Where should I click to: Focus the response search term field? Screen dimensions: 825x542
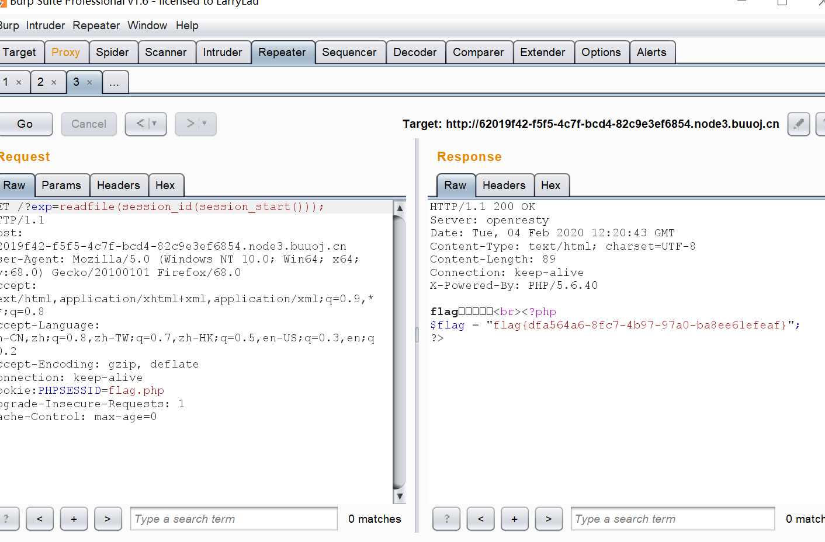click(x=673, y=519)
